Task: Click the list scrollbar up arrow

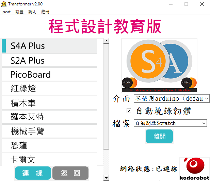Action: coord(106,41)
